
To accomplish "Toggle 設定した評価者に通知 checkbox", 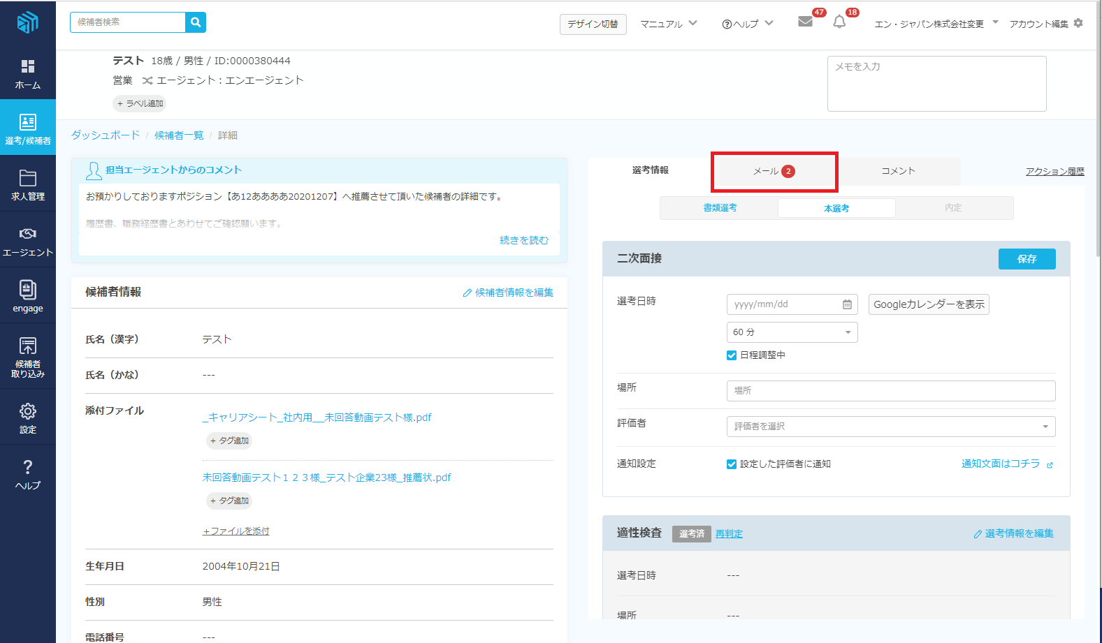I will coord(732,464).
